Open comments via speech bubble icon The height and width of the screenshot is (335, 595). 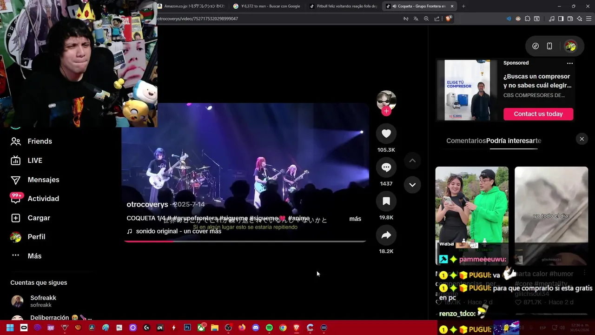(386, 167)
